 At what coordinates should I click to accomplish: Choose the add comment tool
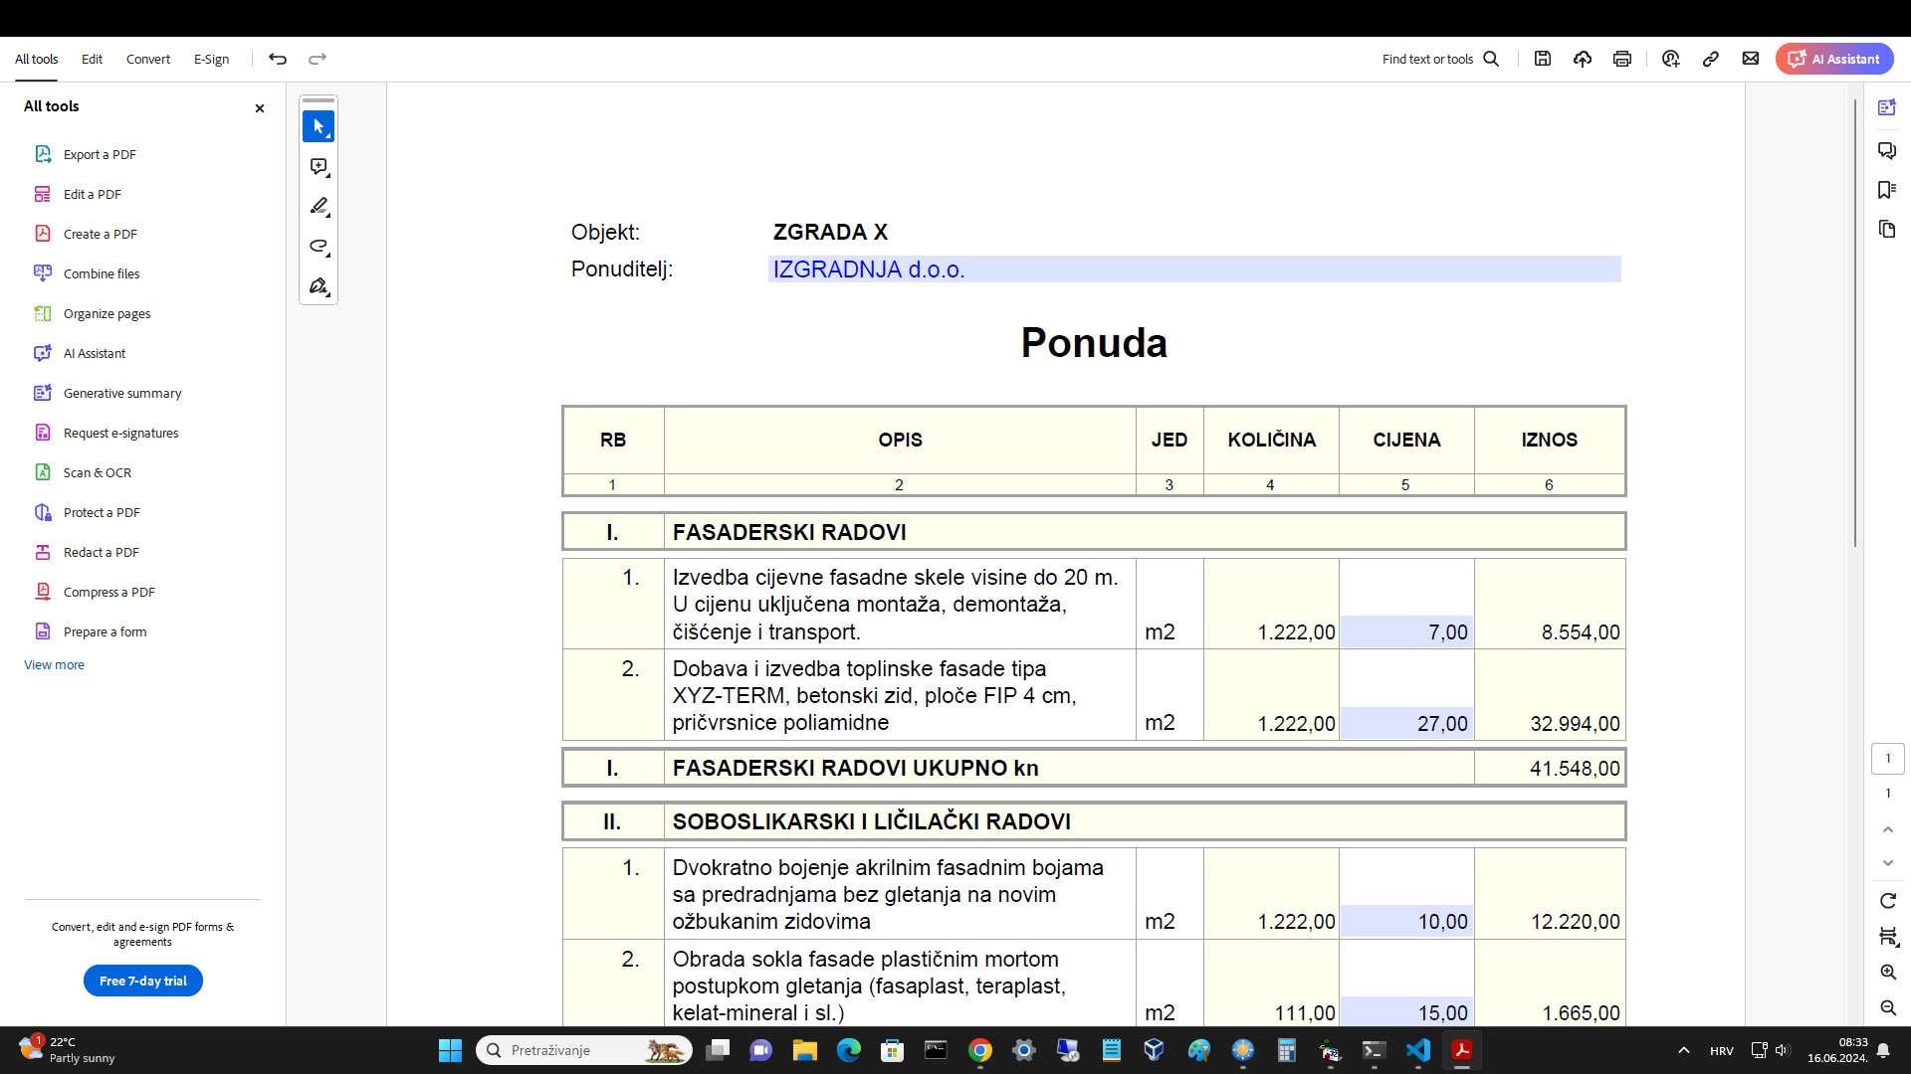(x=318, y=167)
